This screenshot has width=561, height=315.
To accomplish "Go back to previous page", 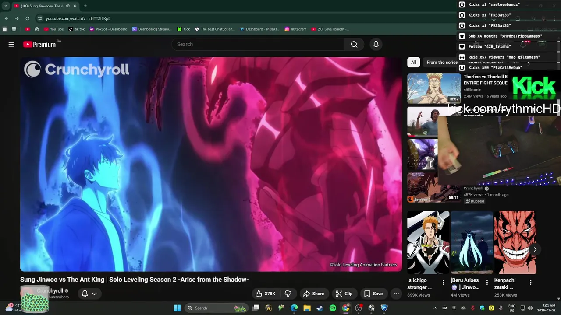I will pos(6,18).
